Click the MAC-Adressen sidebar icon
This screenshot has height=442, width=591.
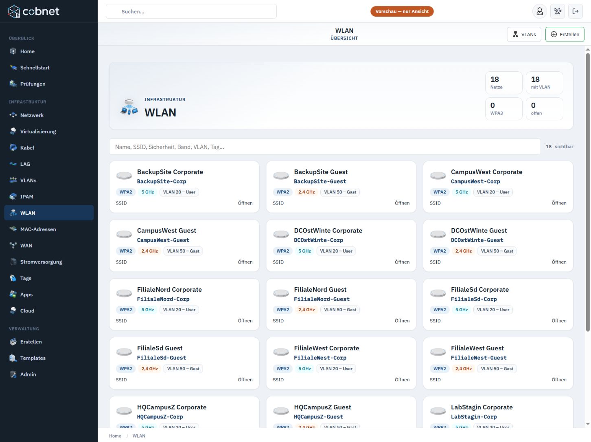tap(13, 229)
